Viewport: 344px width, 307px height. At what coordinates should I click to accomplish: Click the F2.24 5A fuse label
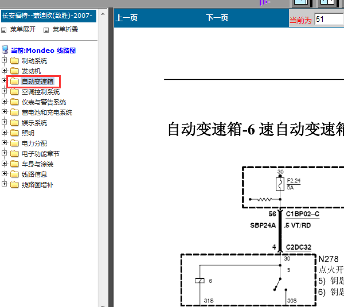(x=294, y=184)
